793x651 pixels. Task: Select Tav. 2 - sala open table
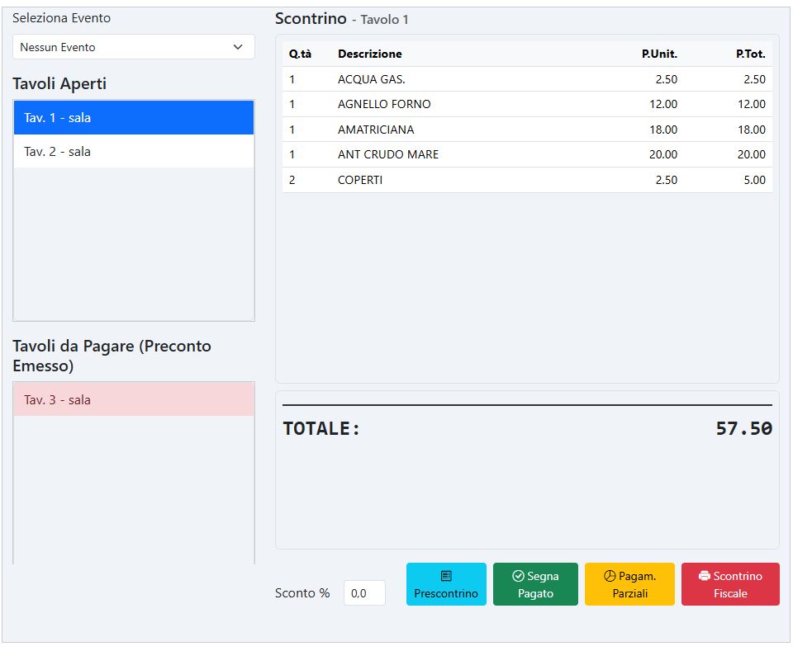[134, 152]
